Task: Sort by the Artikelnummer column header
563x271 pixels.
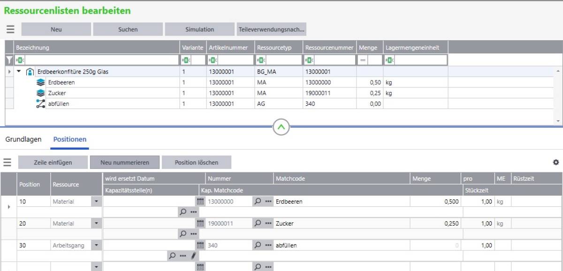Action: (230, 48)
